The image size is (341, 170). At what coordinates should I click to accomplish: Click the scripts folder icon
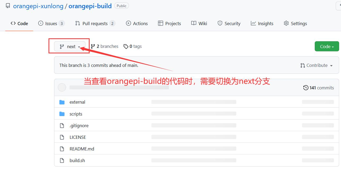click(62, 114)
